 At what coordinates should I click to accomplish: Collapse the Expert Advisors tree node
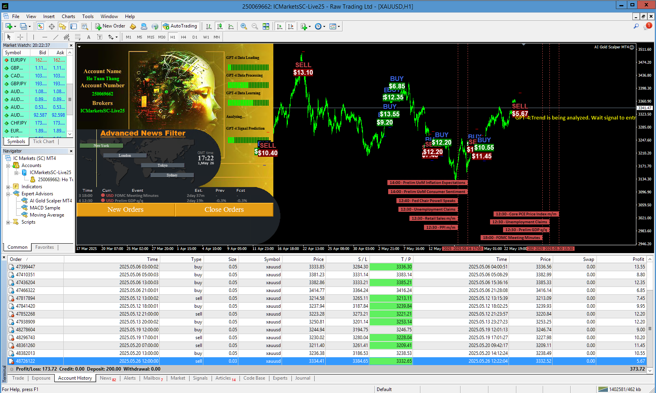tap(8, 194)
